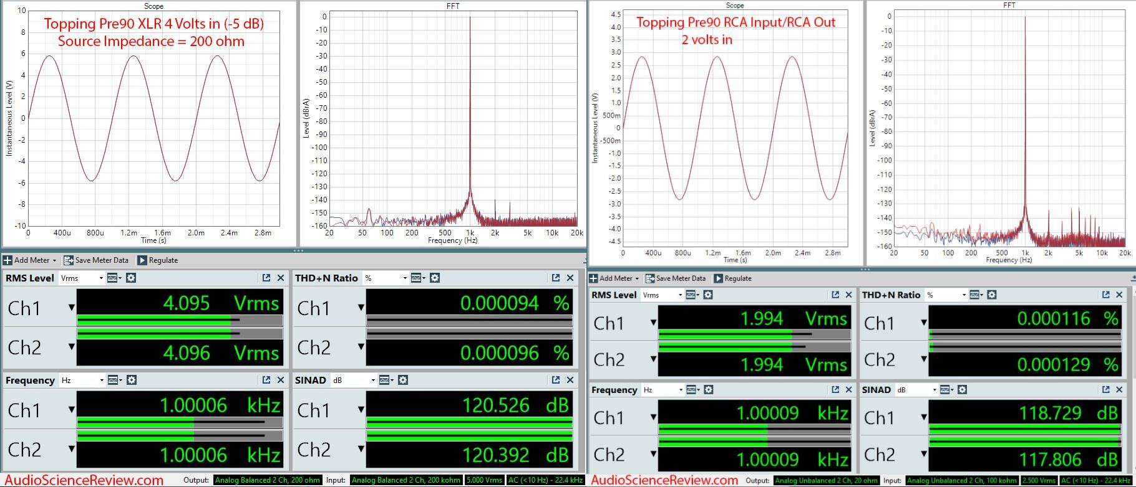Open settings gear of RCA Frequency meter

[708, 390]
